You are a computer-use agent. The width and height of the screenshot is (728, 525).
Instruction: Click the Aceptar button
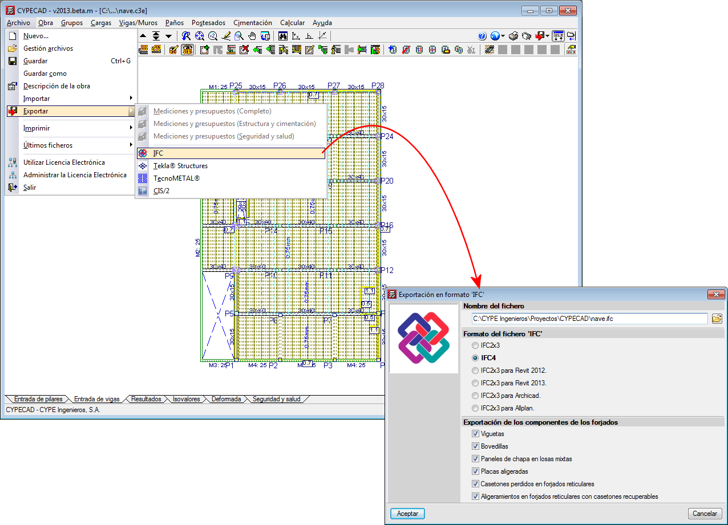coord(407,514)
